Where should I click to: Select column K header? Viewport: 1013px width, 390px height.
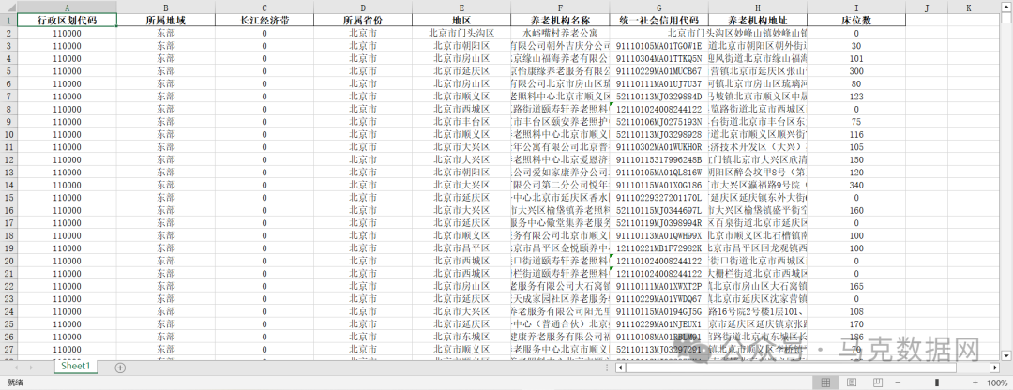click(968, 7)
